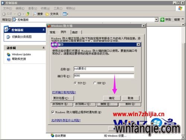Click the 添加端口 button
The width and height of the screenshot is (186, 140).
coord(85,104)
